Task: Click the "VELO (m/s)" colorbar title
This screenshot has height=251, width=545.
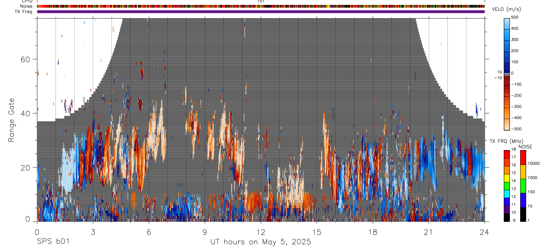Action: click(506, 10)
